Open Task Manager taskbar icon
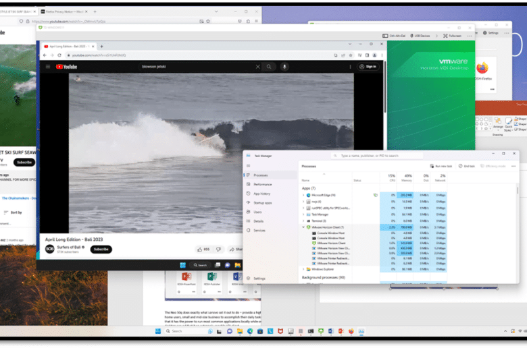Viewport: 527px width, 348px height. 361,331
